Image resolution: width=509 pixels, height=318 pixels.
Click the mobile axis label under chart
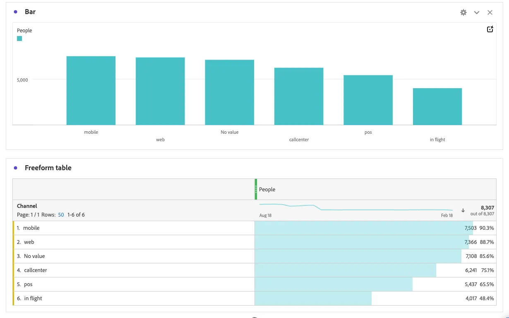coord(91,132)
